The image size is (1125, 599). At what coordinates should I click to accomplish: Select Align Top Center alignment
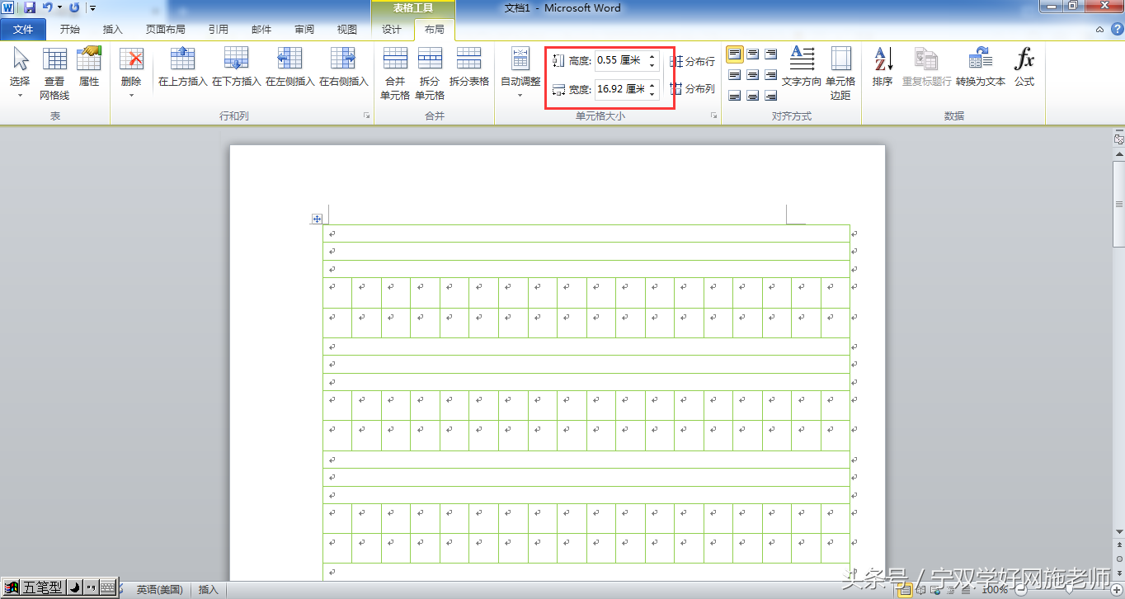coord(752,54)
